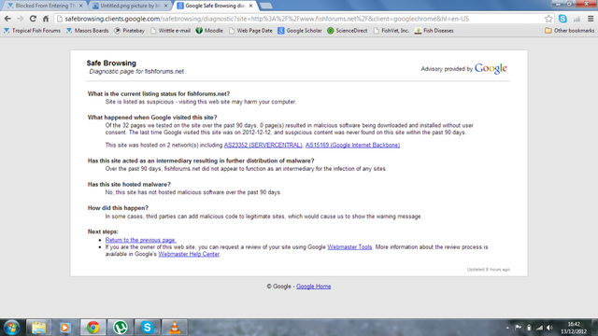
Task: Click Chrome icon in taskbar
Action: [93, 328]
